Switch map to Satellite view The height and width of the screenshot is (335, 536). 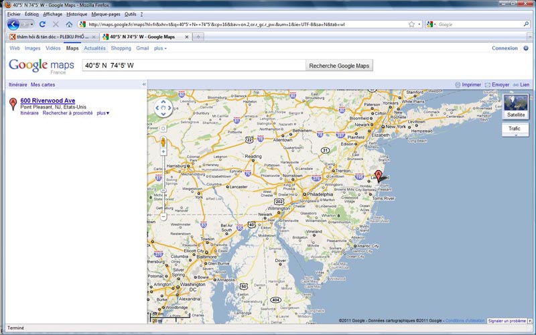coord(515,107)
